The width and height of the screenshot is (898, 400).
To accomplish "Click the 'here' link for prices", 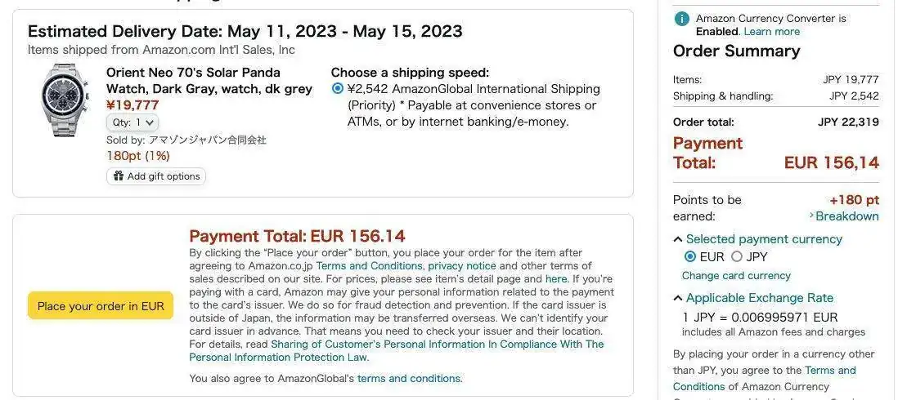I will [x=556, y=279].
